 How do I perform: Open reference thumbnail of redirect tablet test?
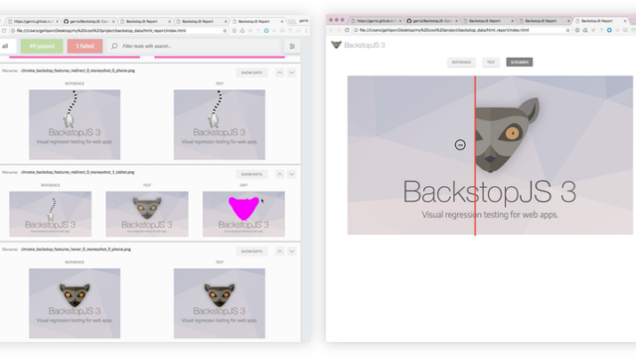(51, 214)
